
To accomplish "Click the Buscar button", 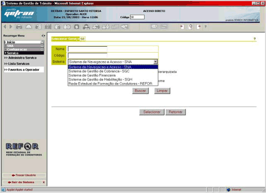I will pyautogui.click(x=140, y=91).
